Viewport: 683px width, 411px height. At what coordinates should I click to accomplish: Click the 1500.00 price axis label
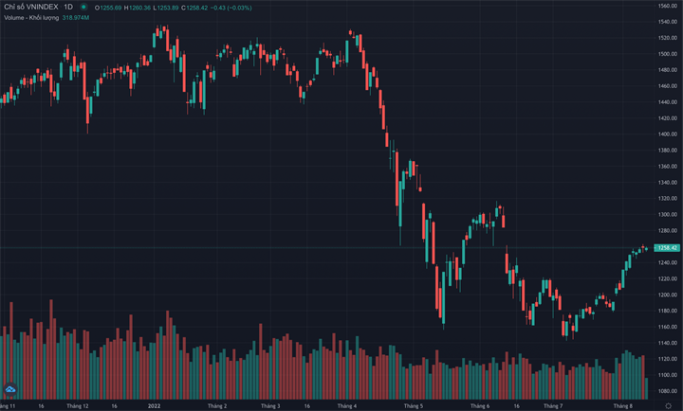668,54
